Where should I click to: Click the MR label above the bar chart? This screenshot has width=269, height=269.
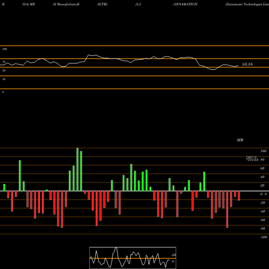[240, 140]
